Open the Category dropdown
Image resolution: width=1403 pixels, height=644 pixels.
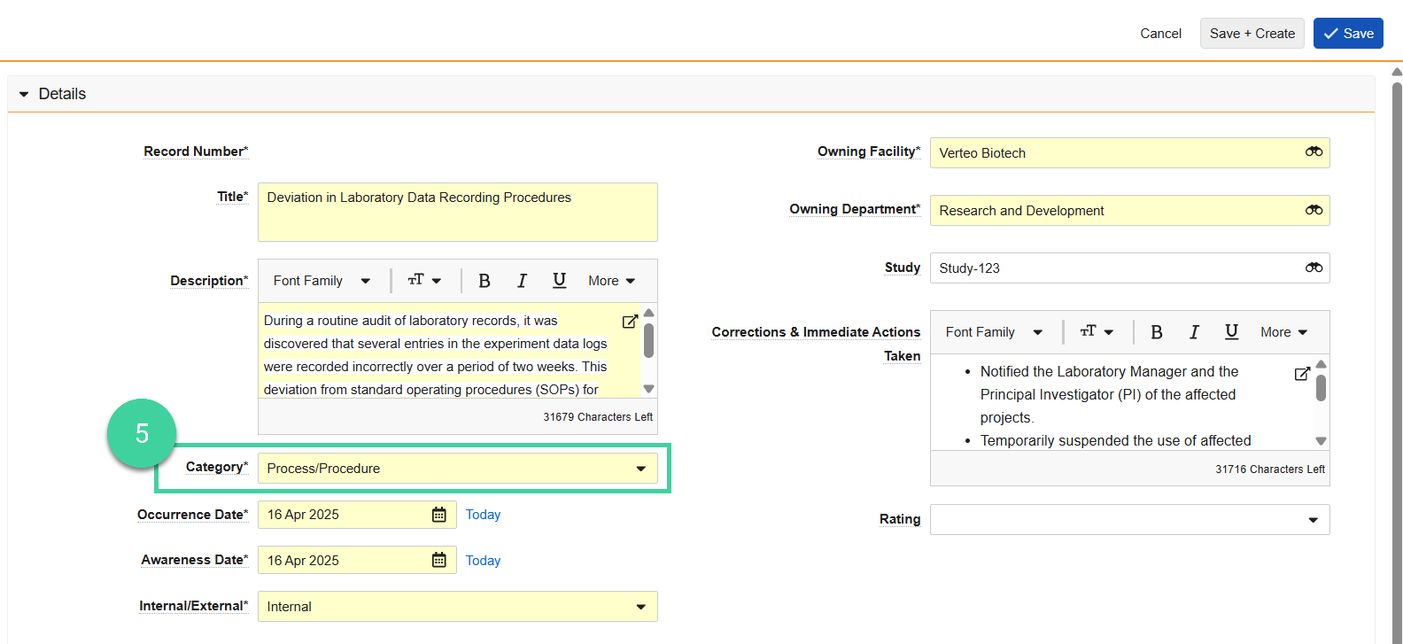point(457,469)
